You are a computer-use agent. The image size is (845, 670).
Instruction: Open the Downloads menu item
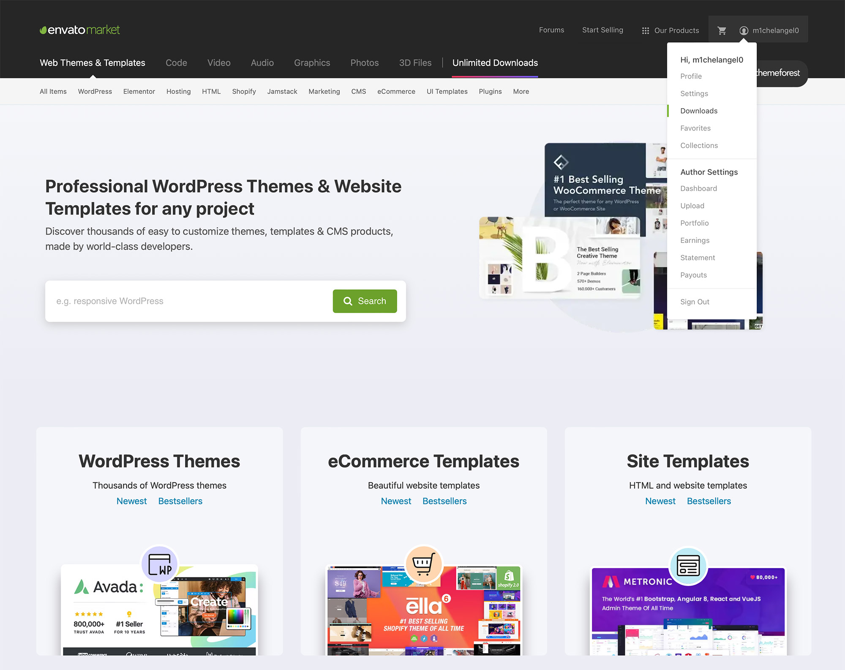(x=699, y=110)
